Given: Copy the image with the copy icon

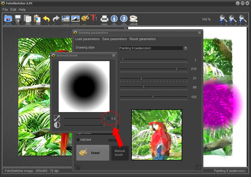Looking at the screenshot, I should click(x=28, y=19).
